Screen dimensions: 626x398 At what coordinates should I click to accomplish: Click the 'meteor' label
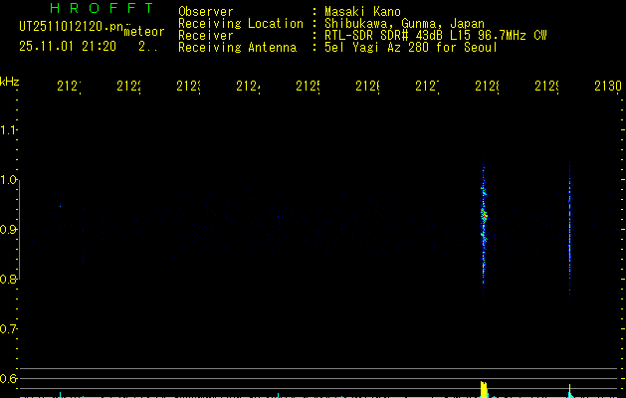pyautogui.click(x=144, y=32)
